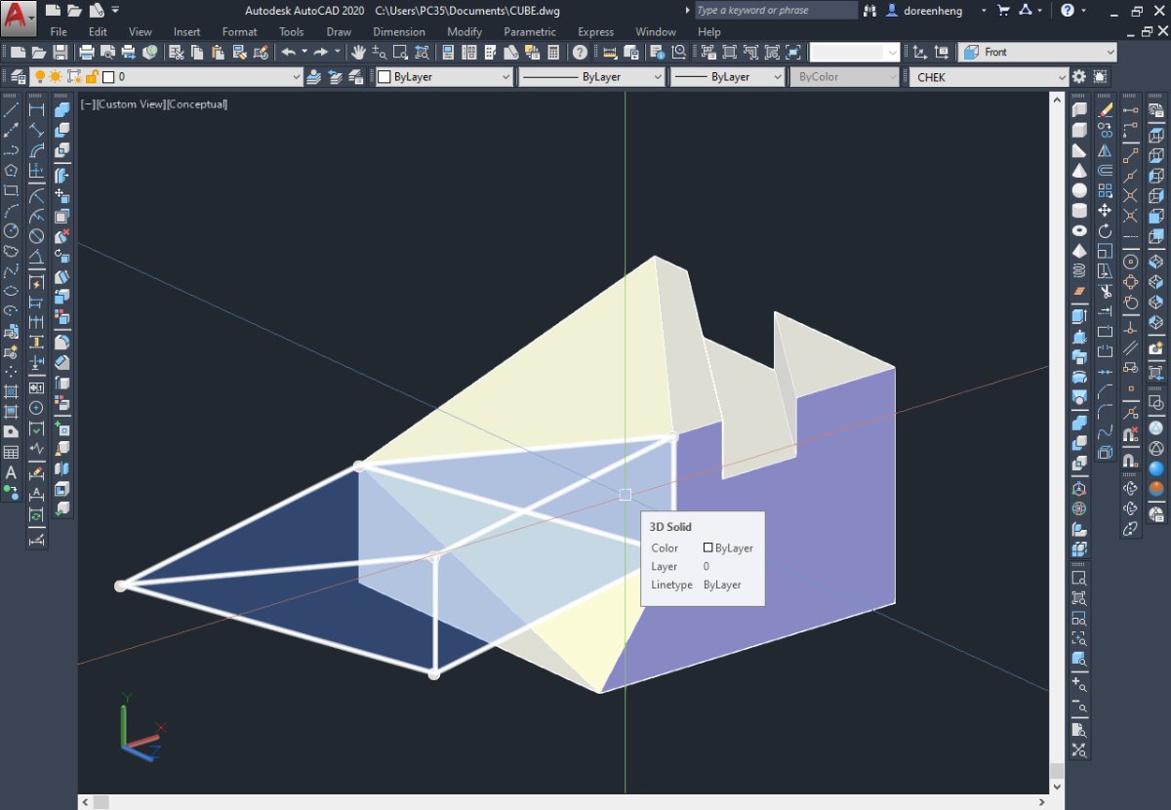Expand the CHEK workspace dropdown
This screenshot has width=1171, height=810.
click(x=989, y=76)
